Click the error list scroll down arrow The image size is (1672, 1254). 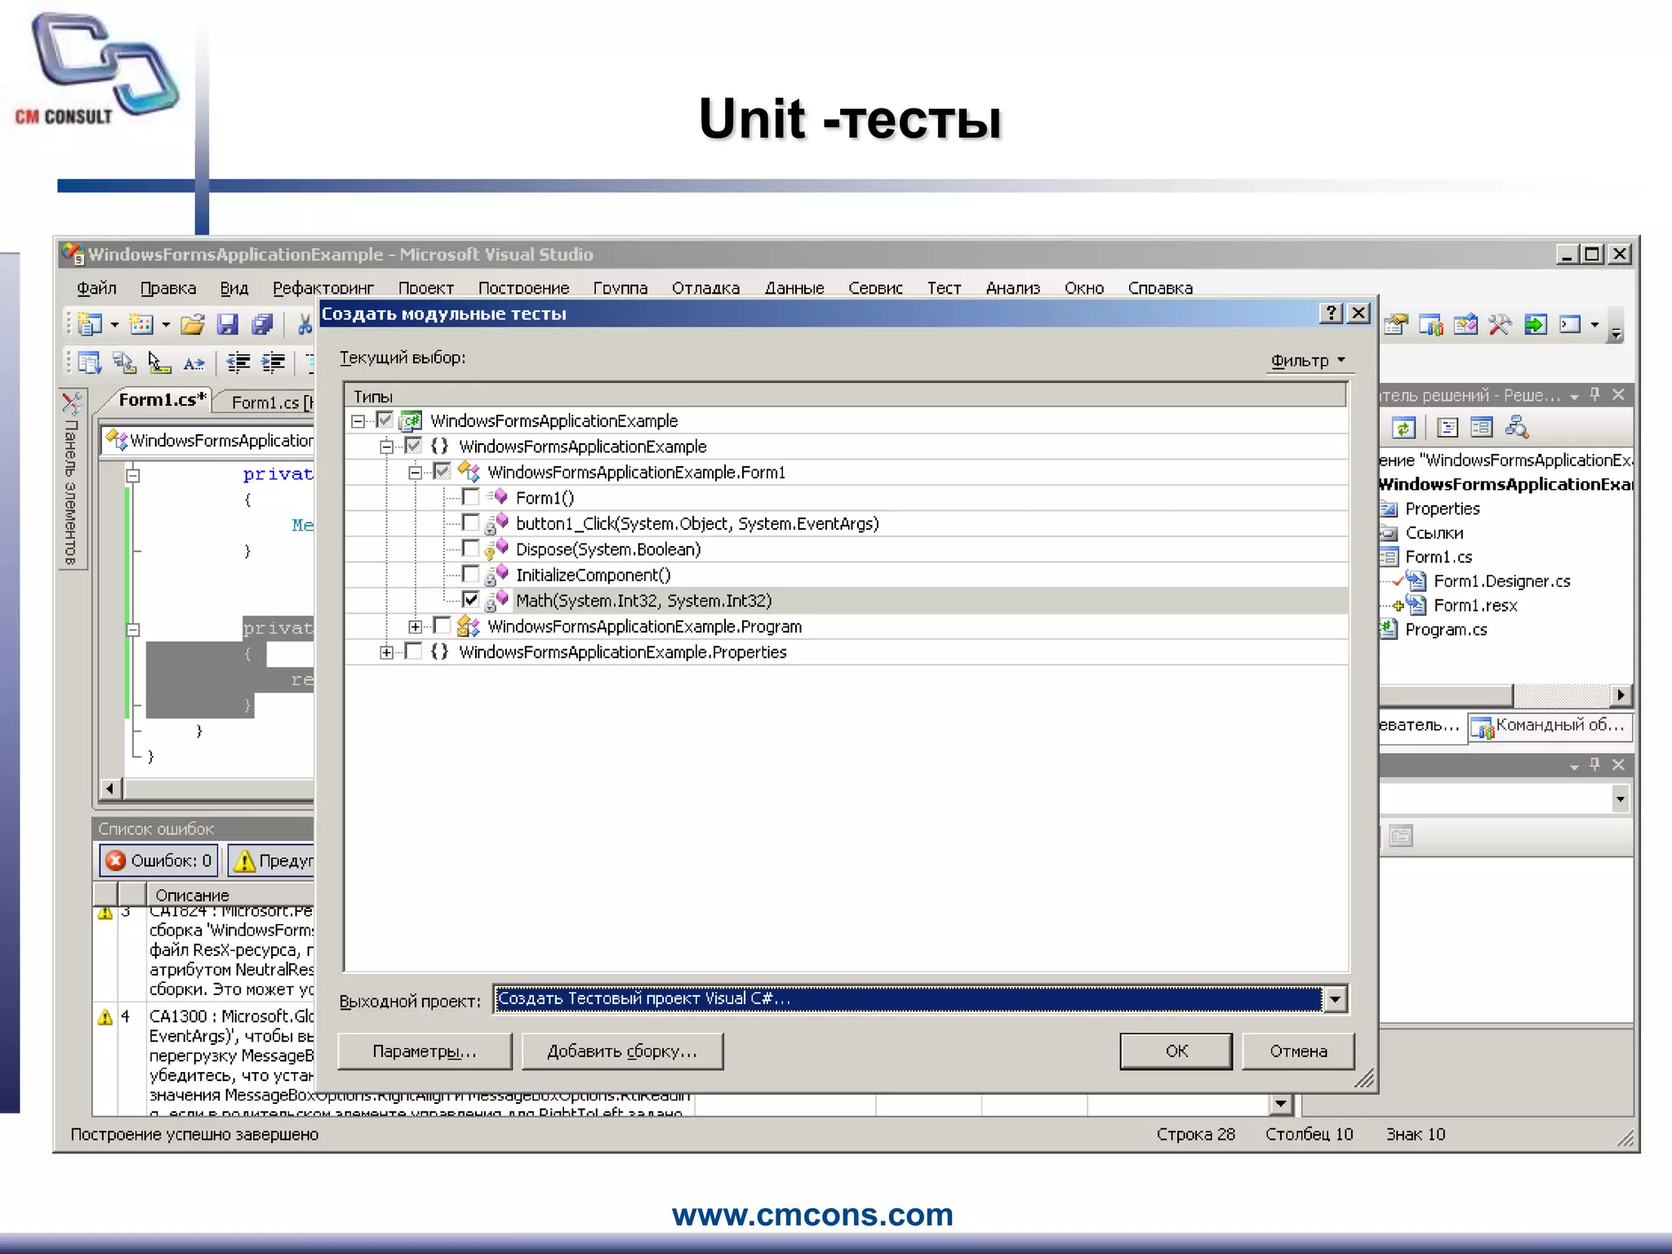(1280, 1105)
